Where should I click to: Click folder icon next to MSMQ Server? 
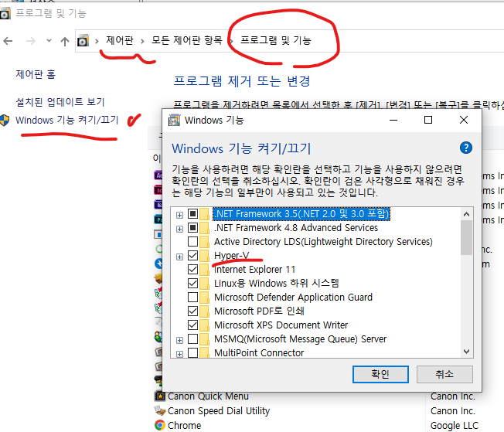point(204,338)
